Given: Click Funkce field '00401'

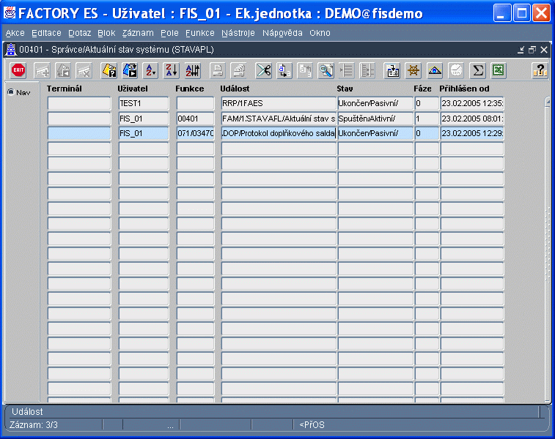Looking at the screenshot, I should pyautogui.click(x=195, y=119).
